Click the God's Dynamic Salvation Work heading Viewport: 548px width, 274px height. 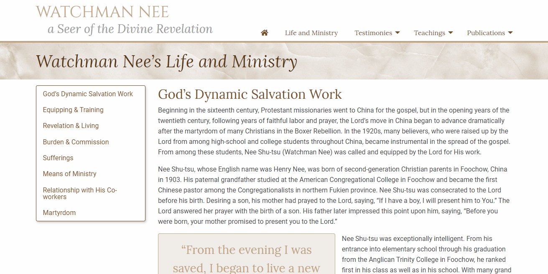click(x=250, y=94)
